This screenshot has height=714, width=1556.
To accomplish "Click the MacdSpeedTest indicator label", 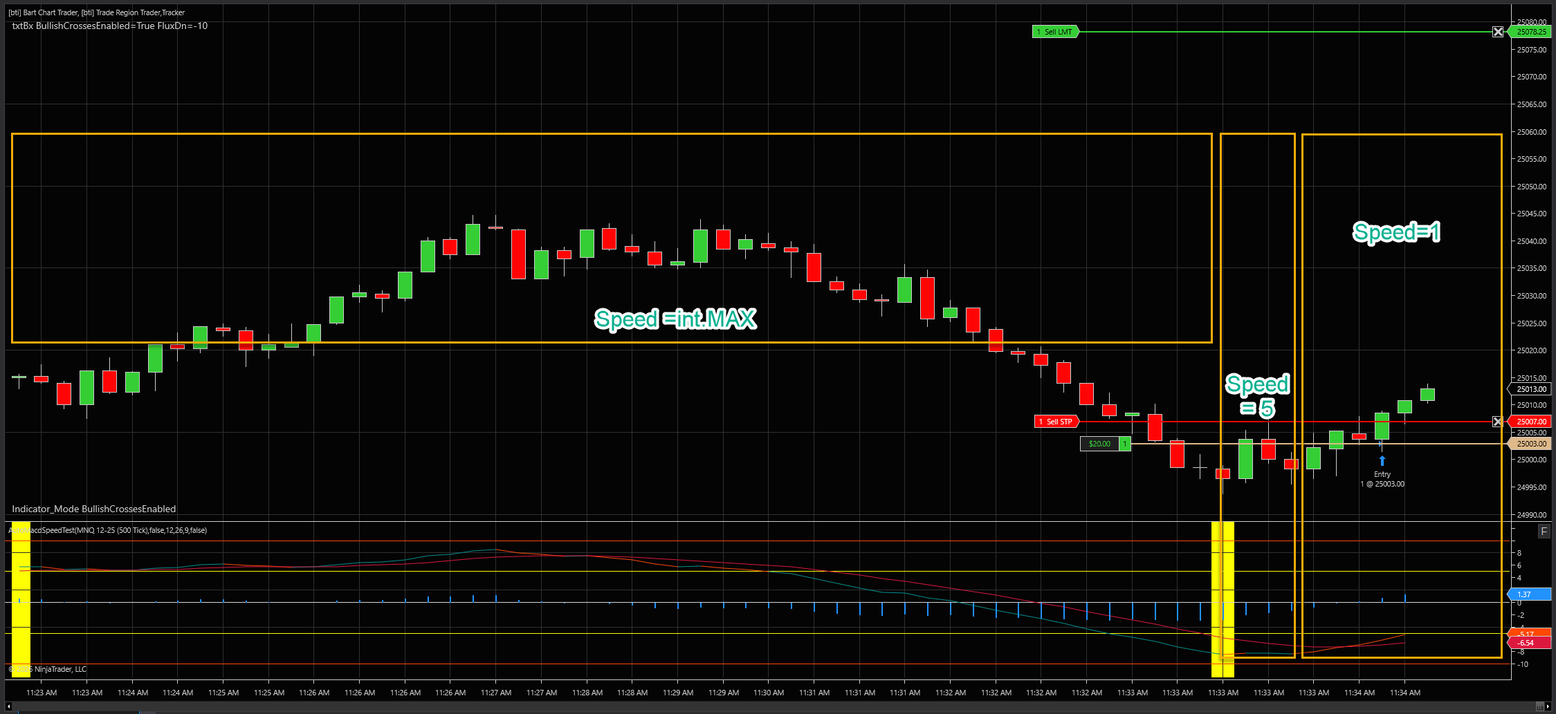I will pyautogui.click(x=111, y=531).
